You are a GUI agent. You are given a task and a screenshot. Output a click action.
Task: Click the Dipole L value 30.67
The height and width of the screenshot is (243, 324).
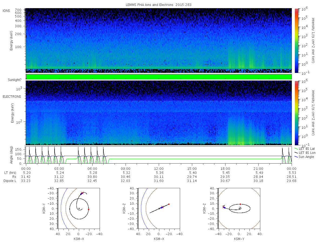[225, 181]
